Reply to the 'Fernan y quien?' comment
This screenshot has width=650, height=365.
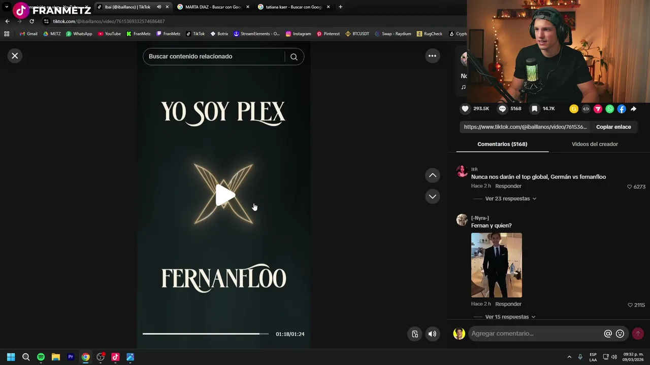(x=508, y=304)
